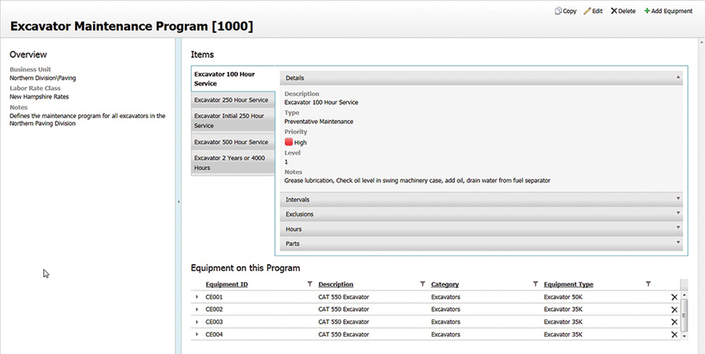The height and width of the screenshot is (354, 705).
Task: Open filter icon for Description column
Action: coord(423,284)
